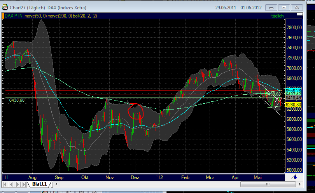Click the horizontal scrollbar right arrow

tap(300, 184)
